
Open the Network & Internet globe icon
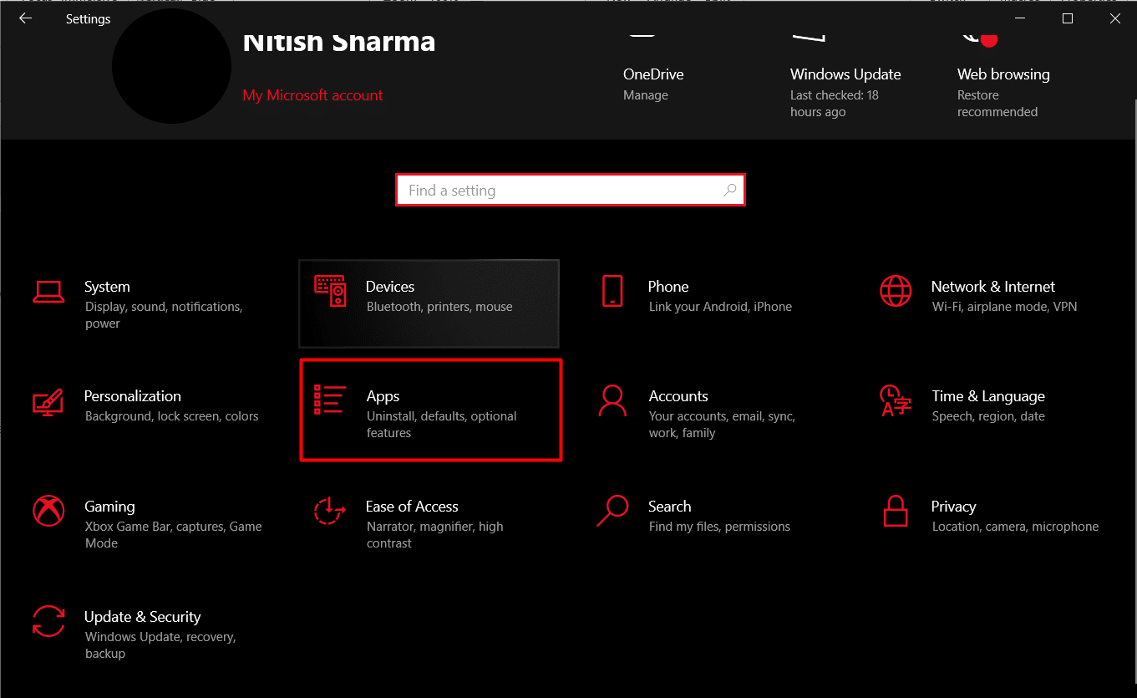(x=896, y=291)
